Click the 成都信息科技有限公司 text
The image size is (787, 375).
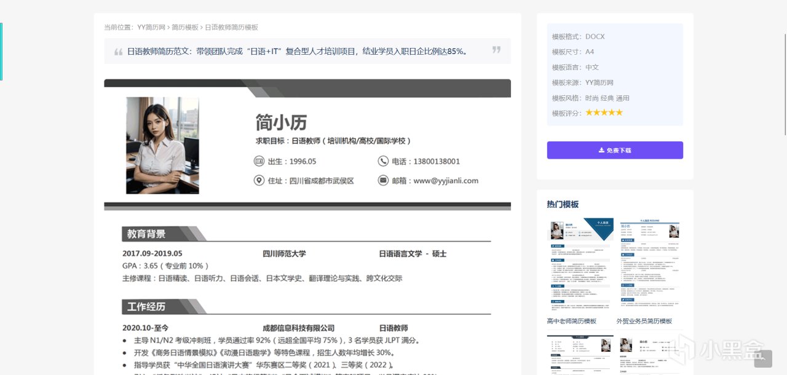tap(299, 328)
